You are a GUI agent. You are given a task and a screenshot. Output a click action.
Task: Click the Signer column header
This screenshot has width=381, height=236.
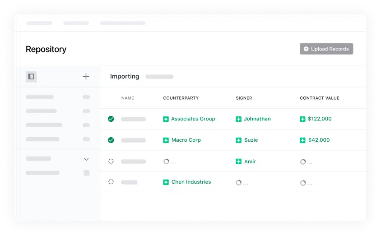(244, 98)
